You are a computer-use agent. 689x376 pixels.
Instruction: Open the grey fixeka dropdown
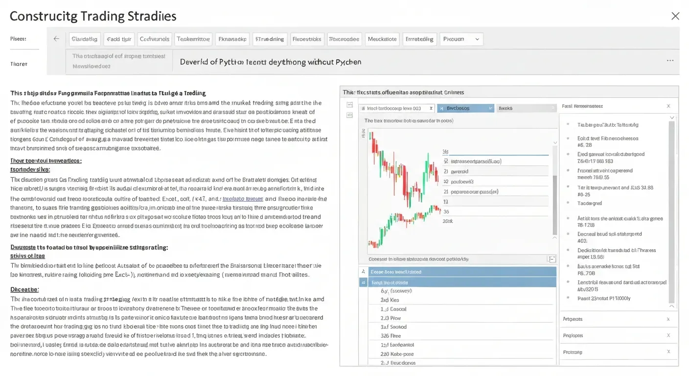pos(526,108)
